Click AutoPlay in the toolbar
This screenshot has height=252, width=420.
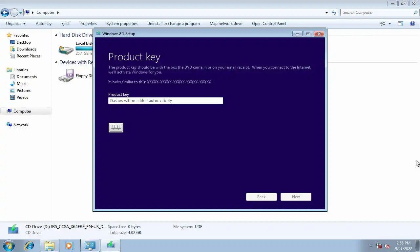pyautogui.click(x=44, y=24)
